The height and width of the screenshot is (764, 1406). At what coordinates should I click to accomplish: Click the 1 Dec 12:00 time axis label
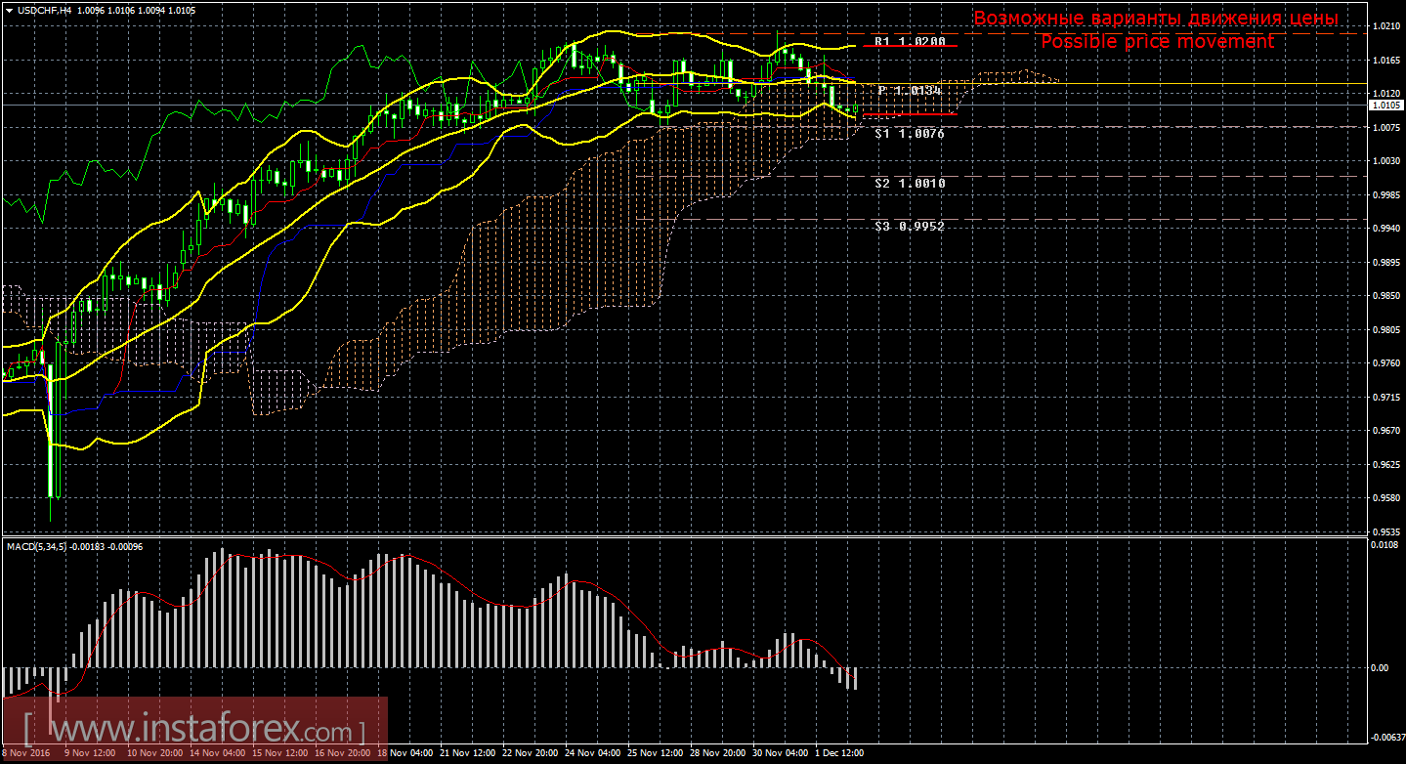(x=842, y=753)
